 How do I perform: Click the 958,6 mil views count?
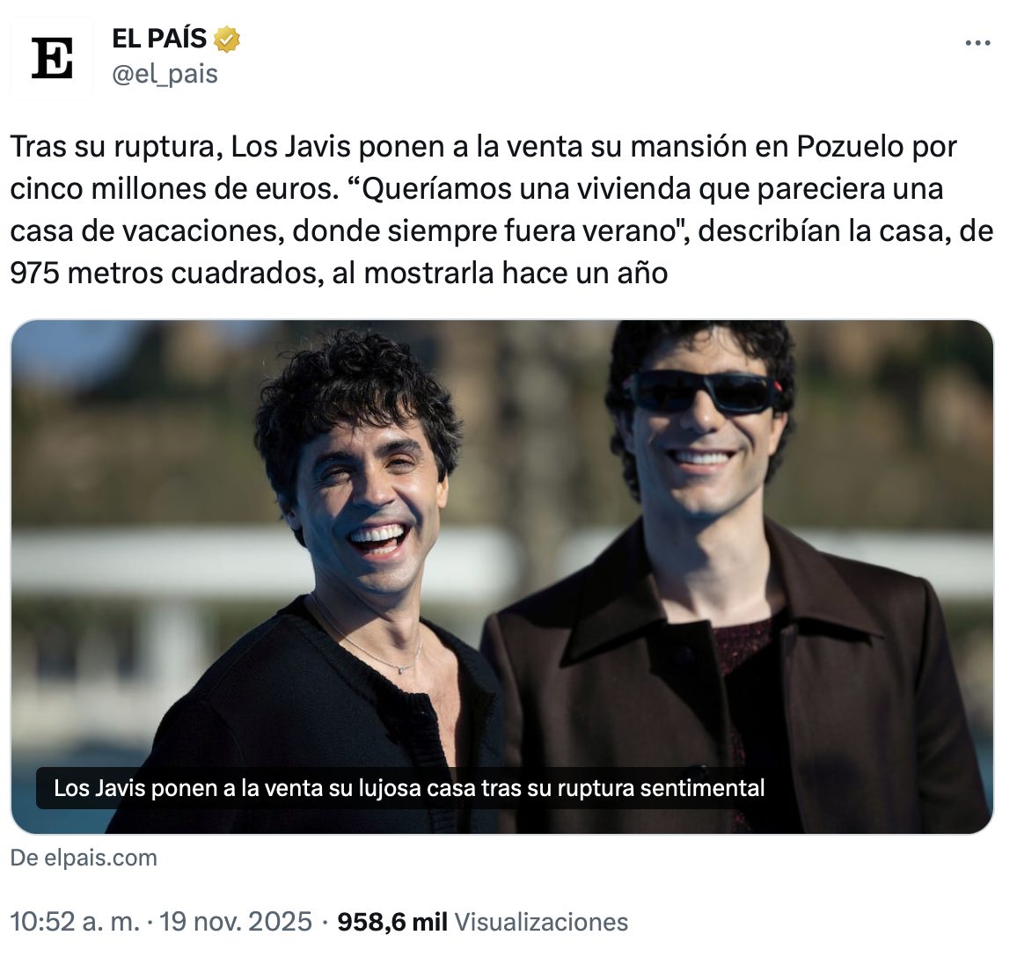pos(392,921)
